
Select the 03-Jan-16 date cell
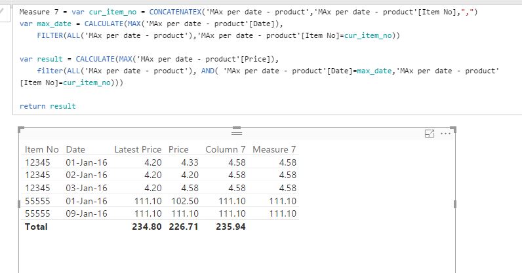[x=87, y=188]
